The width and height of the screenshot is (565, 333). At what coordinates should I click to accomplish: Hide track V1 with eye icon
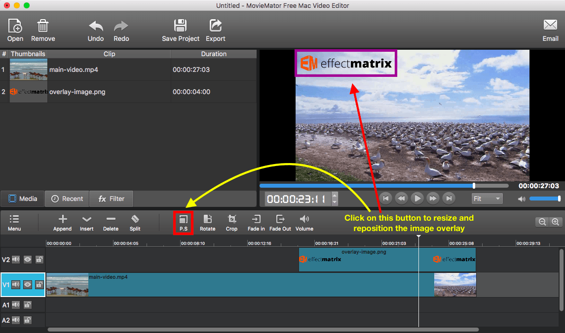(x=27, y=285)
